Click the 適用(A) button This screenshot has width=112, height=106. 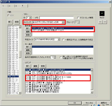(104, 103)
